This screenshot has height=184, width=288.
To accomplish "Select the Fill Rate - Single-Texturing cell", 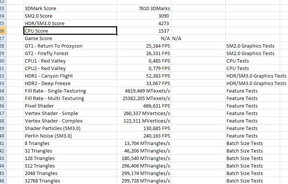I will point(70,91).
